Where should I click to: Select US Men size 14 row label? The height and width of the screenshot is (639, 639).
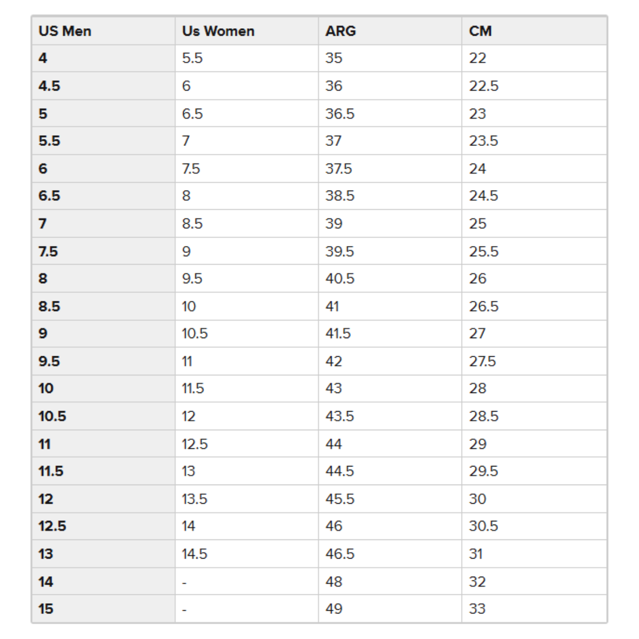104,581
